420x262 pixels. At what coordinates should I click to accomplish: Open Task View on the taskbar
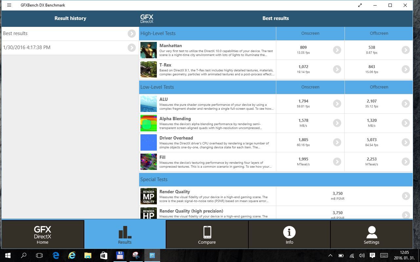[39, 255]
